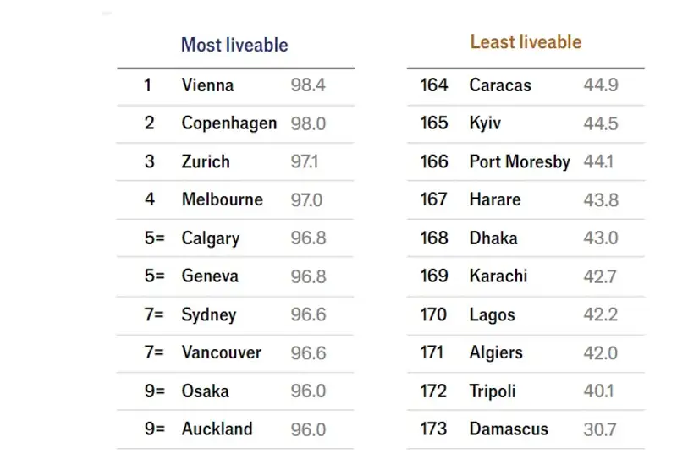Select the Kyiv city name

pyautogui.click(x=485, y=123)
